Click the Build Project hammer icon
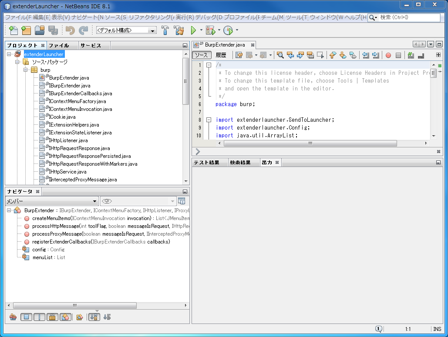This screenshot has width=448, height=337. tap(165, 30)
